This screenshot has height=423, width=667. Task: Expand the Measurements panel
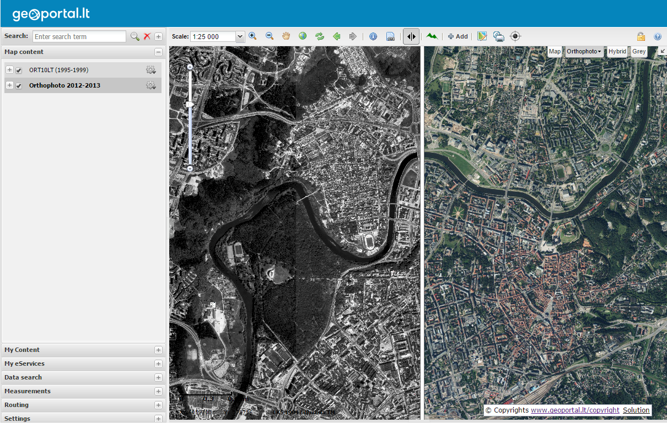tap(158, 391)
